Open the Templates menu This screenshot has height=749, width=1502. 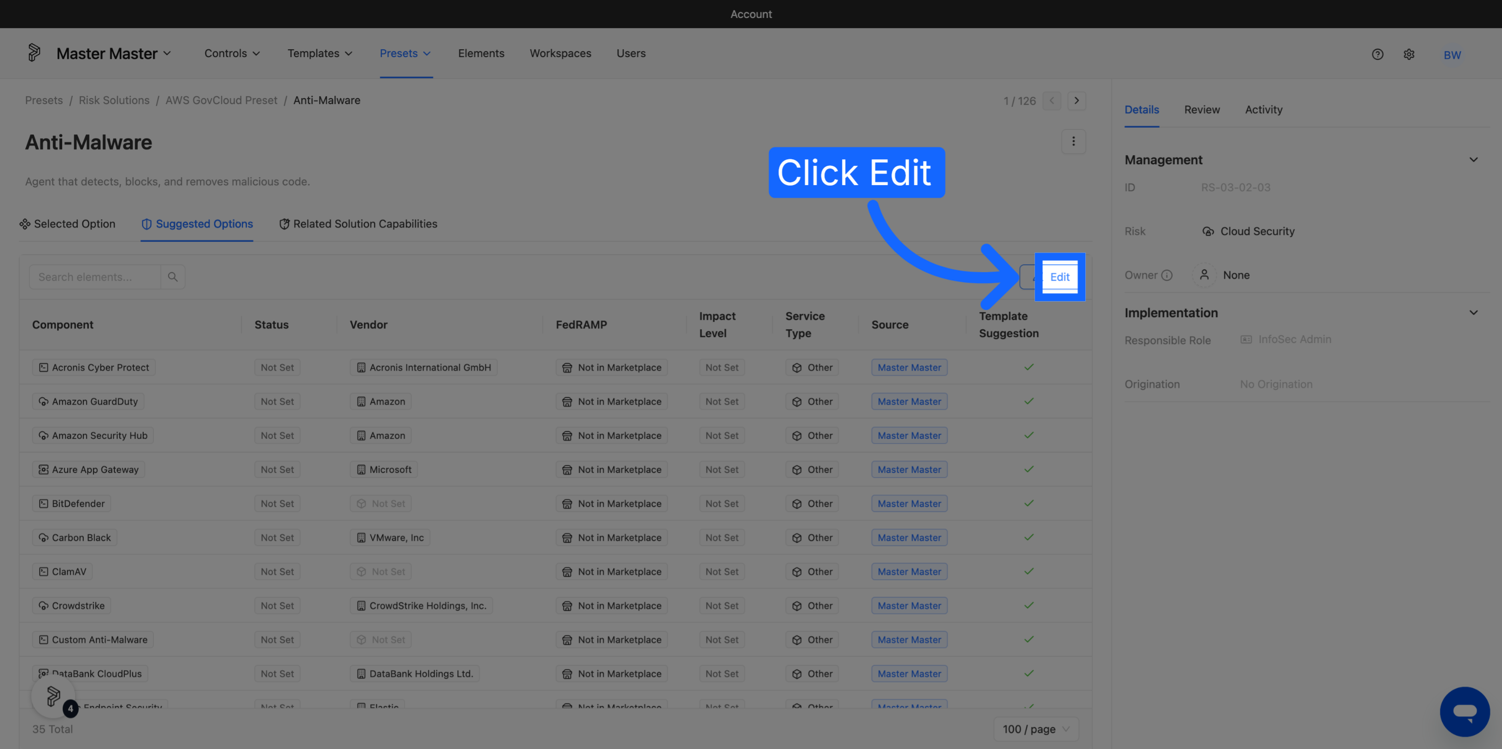(x=320, y=53)
